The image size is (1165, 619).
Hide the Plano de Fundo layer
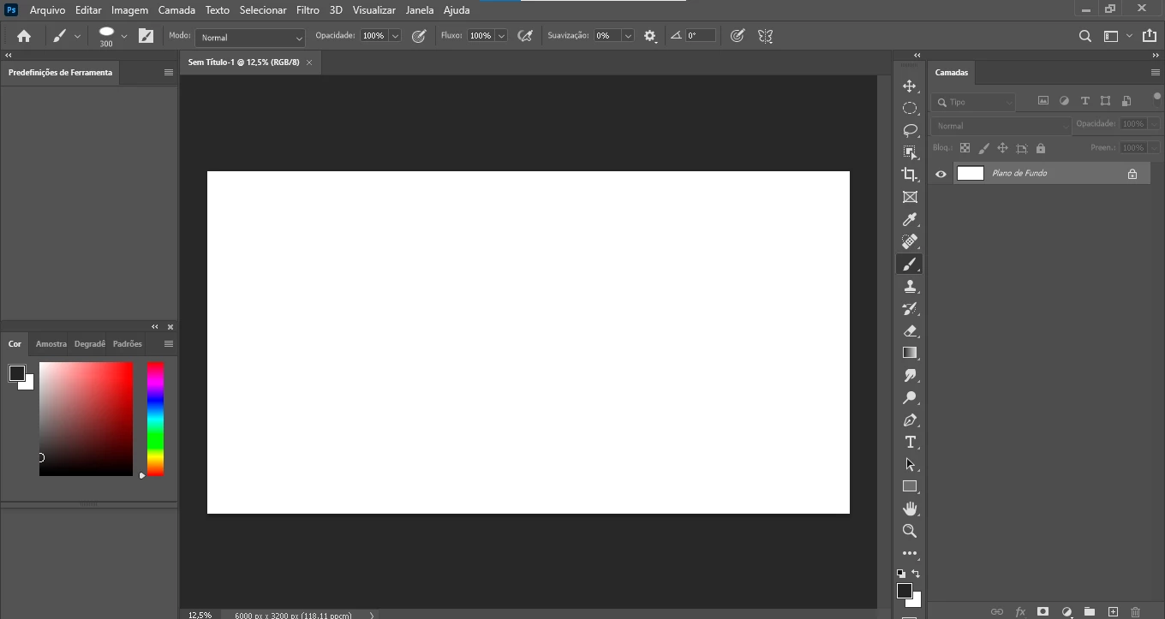(941, 174)
